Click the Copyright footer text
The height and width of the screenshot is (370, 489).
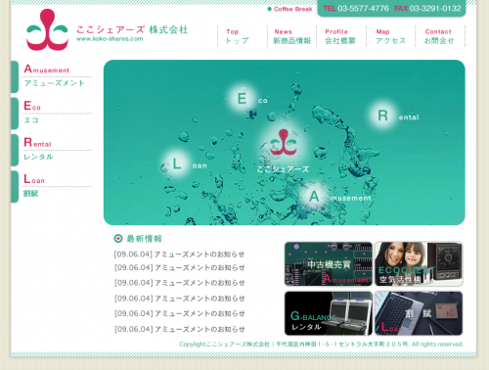coord(321,345)
